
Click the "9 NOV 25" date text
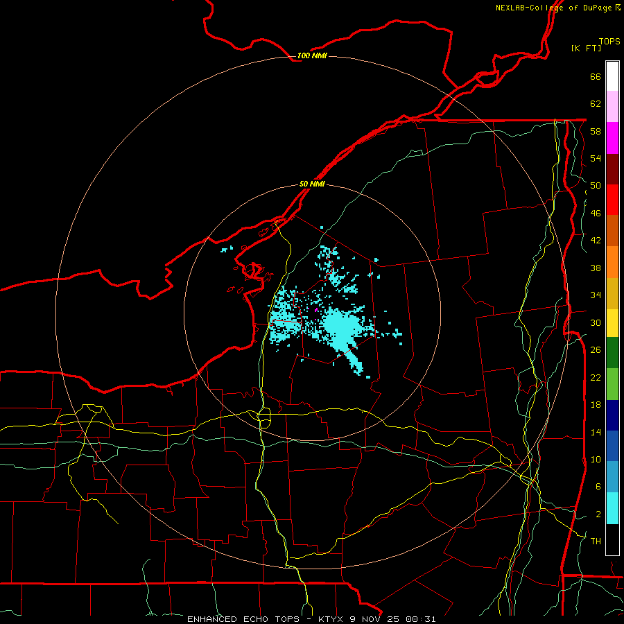374,619
